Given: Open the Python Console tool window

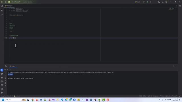Looking at the screenshot, I should [x=2, y=74].
